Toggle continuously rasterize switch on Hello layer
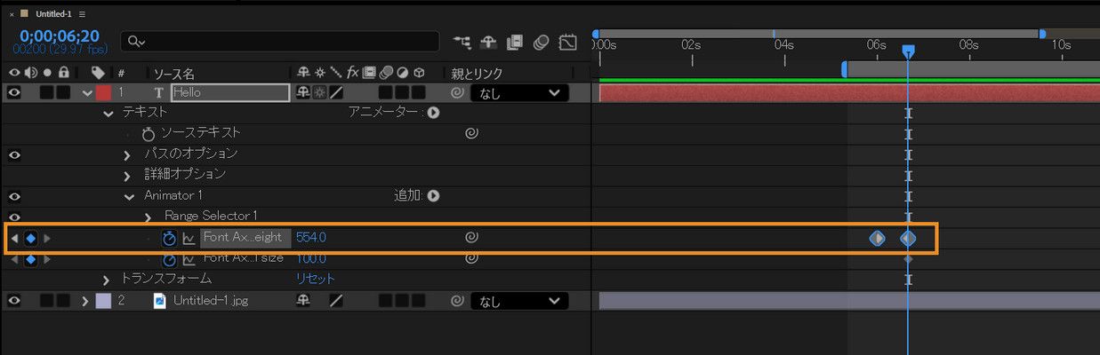 (x=319, y=92)
